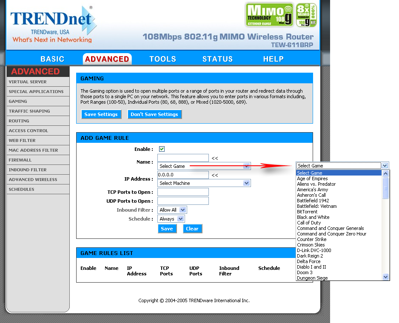Viewport: 399px width, 323px height.
Task: Click Save in Add Game Rule
Action: click(167, 229)
